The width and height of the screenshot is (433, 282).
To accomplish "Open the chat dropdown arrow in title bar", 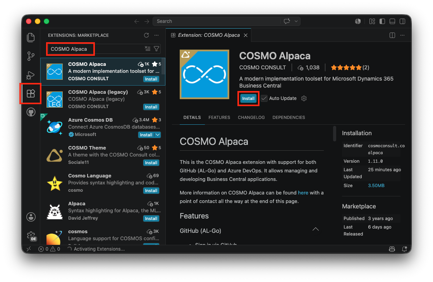I will pyautogui.click(x=296, y=21).
